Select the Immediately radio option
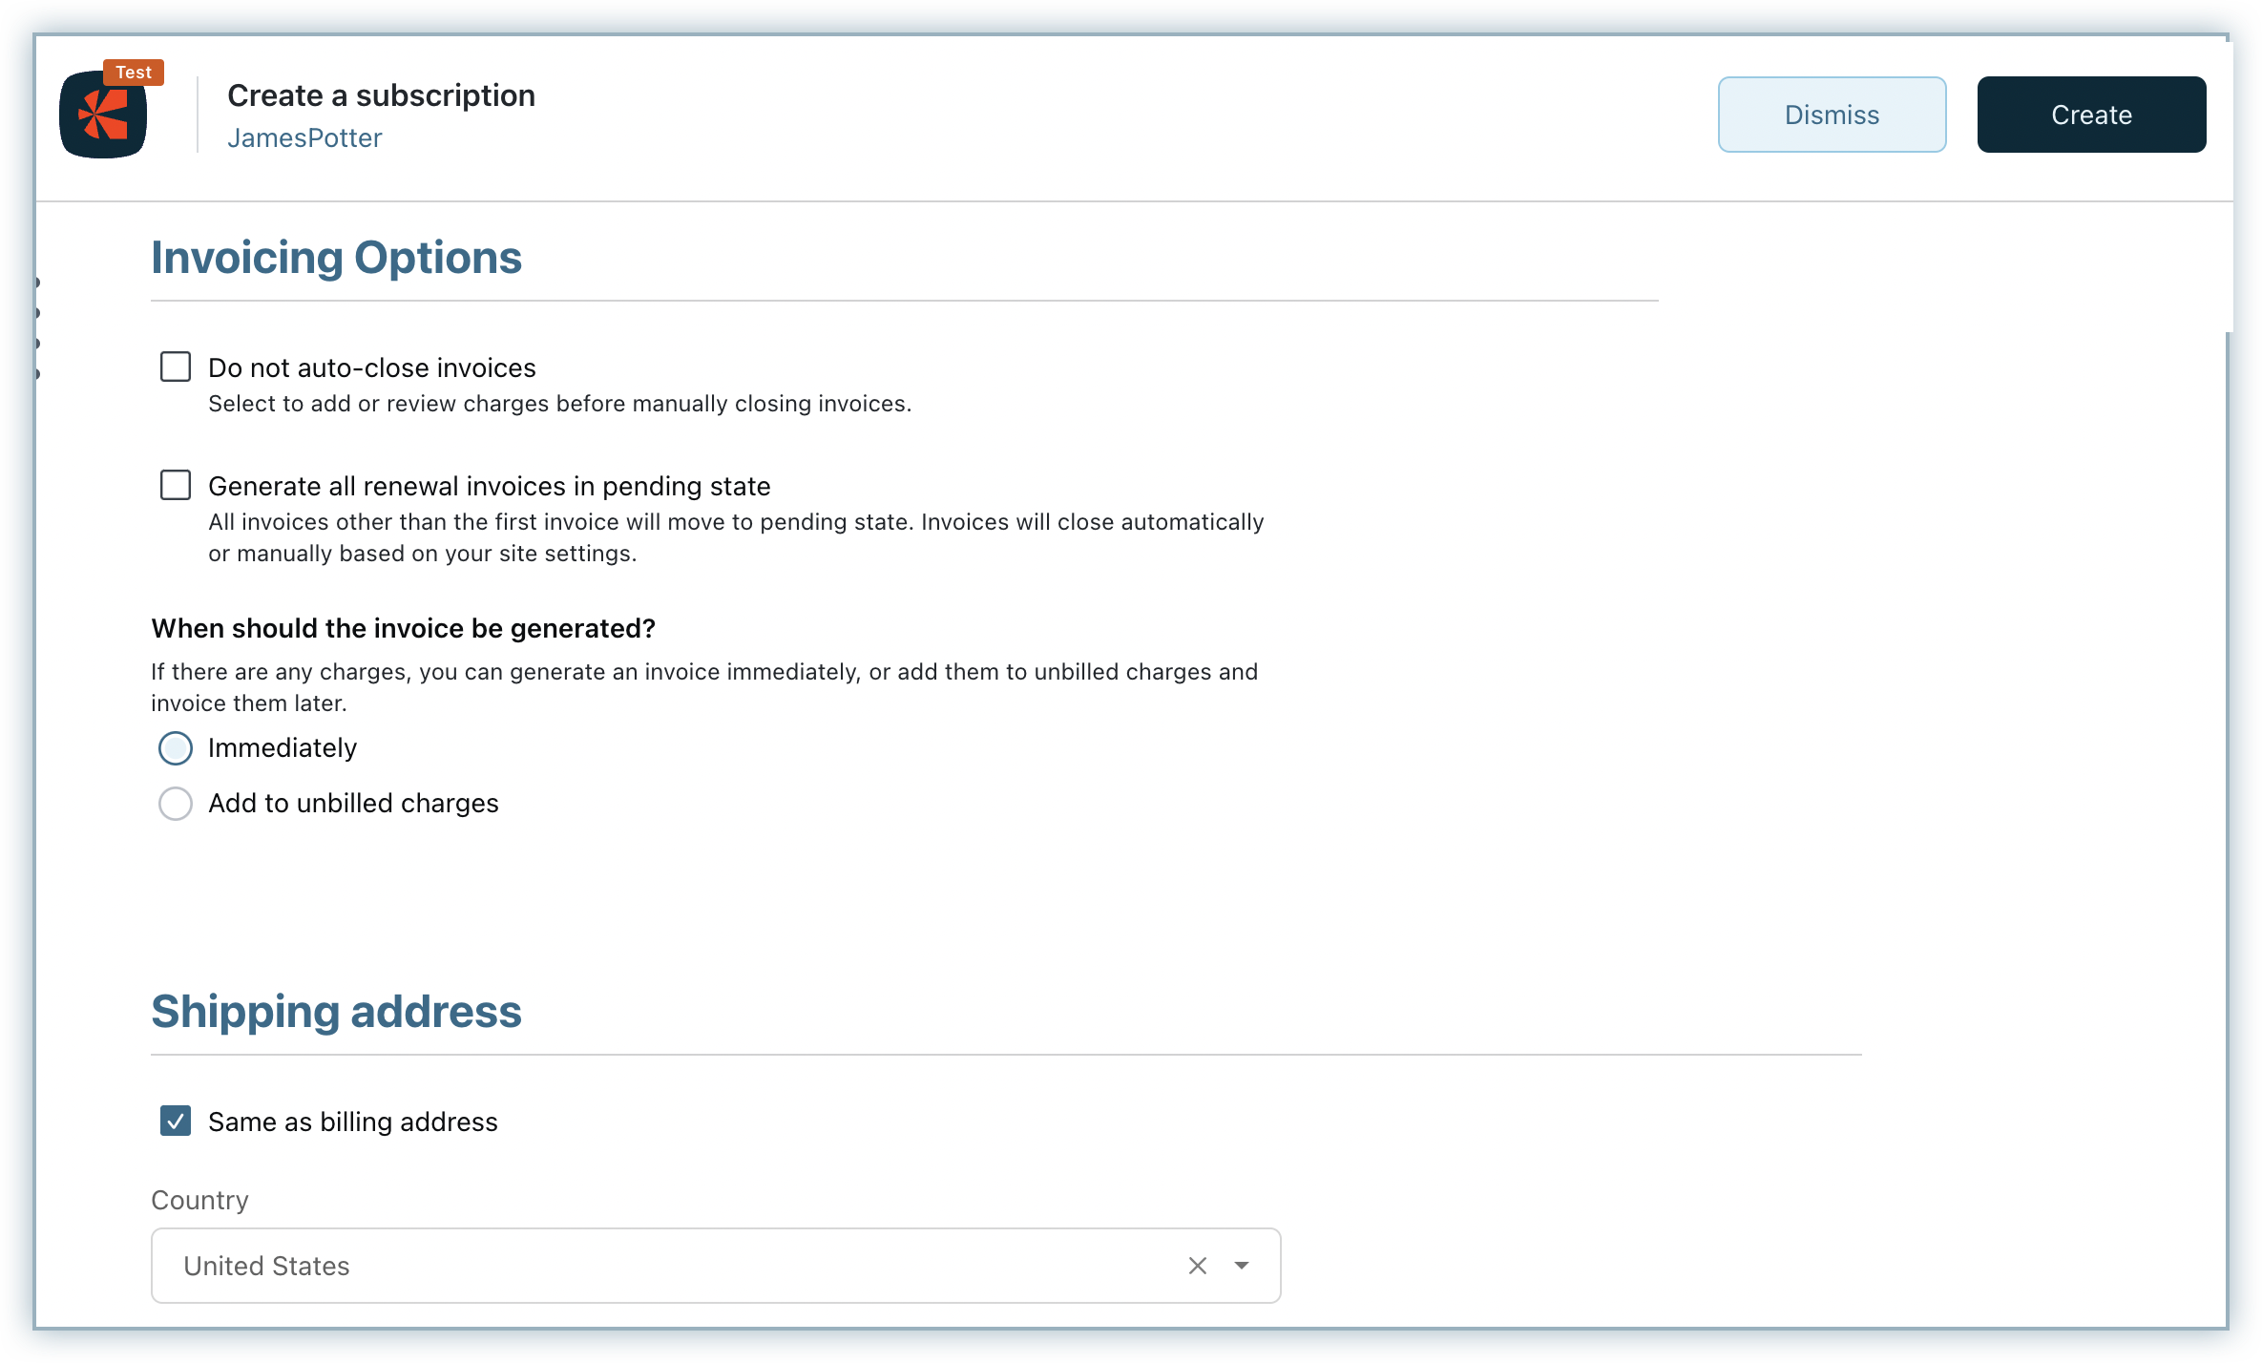Screen dimensions: 2262x1363 [176, 748]
